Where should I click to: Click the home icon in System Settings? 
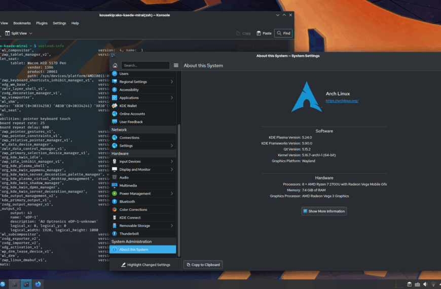(115, 65)
